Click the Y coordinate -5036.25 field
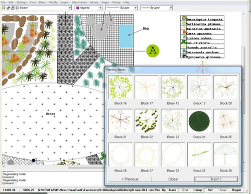This screenshot has height=194, width=251. click(28, 190)
